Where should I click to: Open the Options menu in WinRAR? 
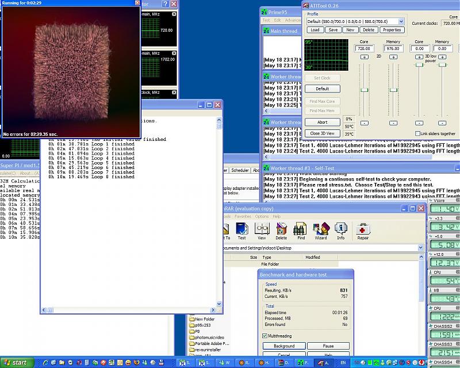262,216
